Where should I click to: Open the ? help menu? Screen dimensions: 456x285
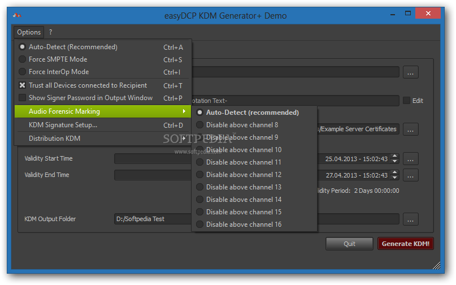point(51,32)
